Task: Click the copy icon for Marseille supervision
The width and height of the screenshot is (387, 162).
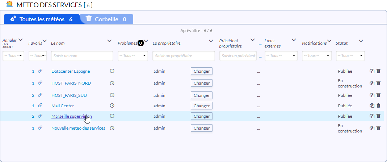Action: click(372, 116)
